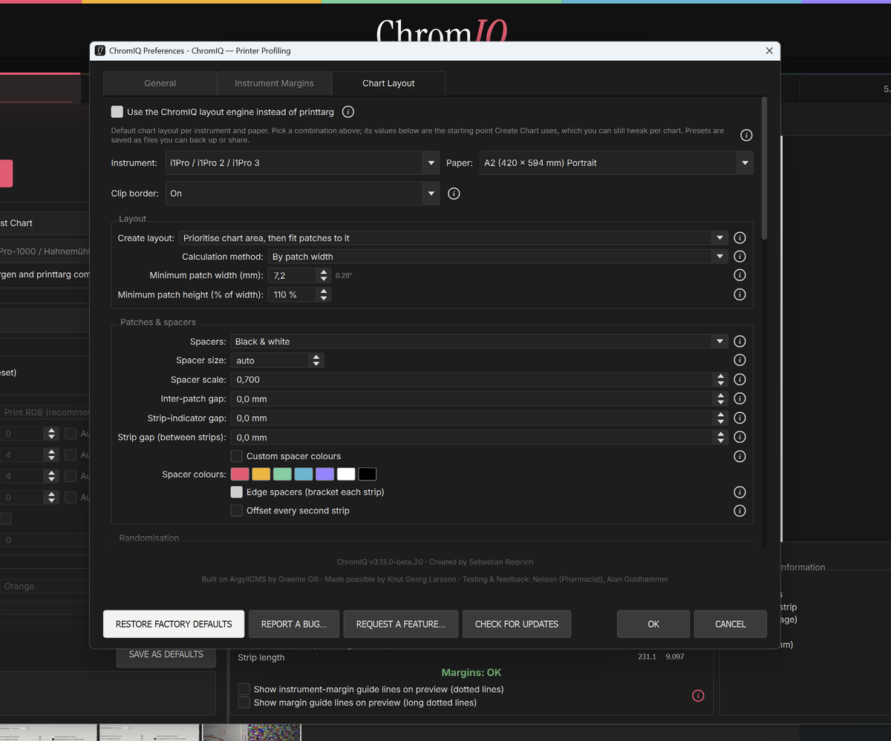Toggle Edge spacers (bracket each strip)
The height and width of the screenshot is (741, 891).
[236, 492]
